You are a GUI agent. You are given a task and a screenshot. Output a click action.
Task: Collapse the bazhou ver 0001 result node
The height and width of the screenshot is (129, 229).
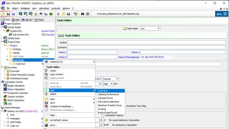(2, 111)
